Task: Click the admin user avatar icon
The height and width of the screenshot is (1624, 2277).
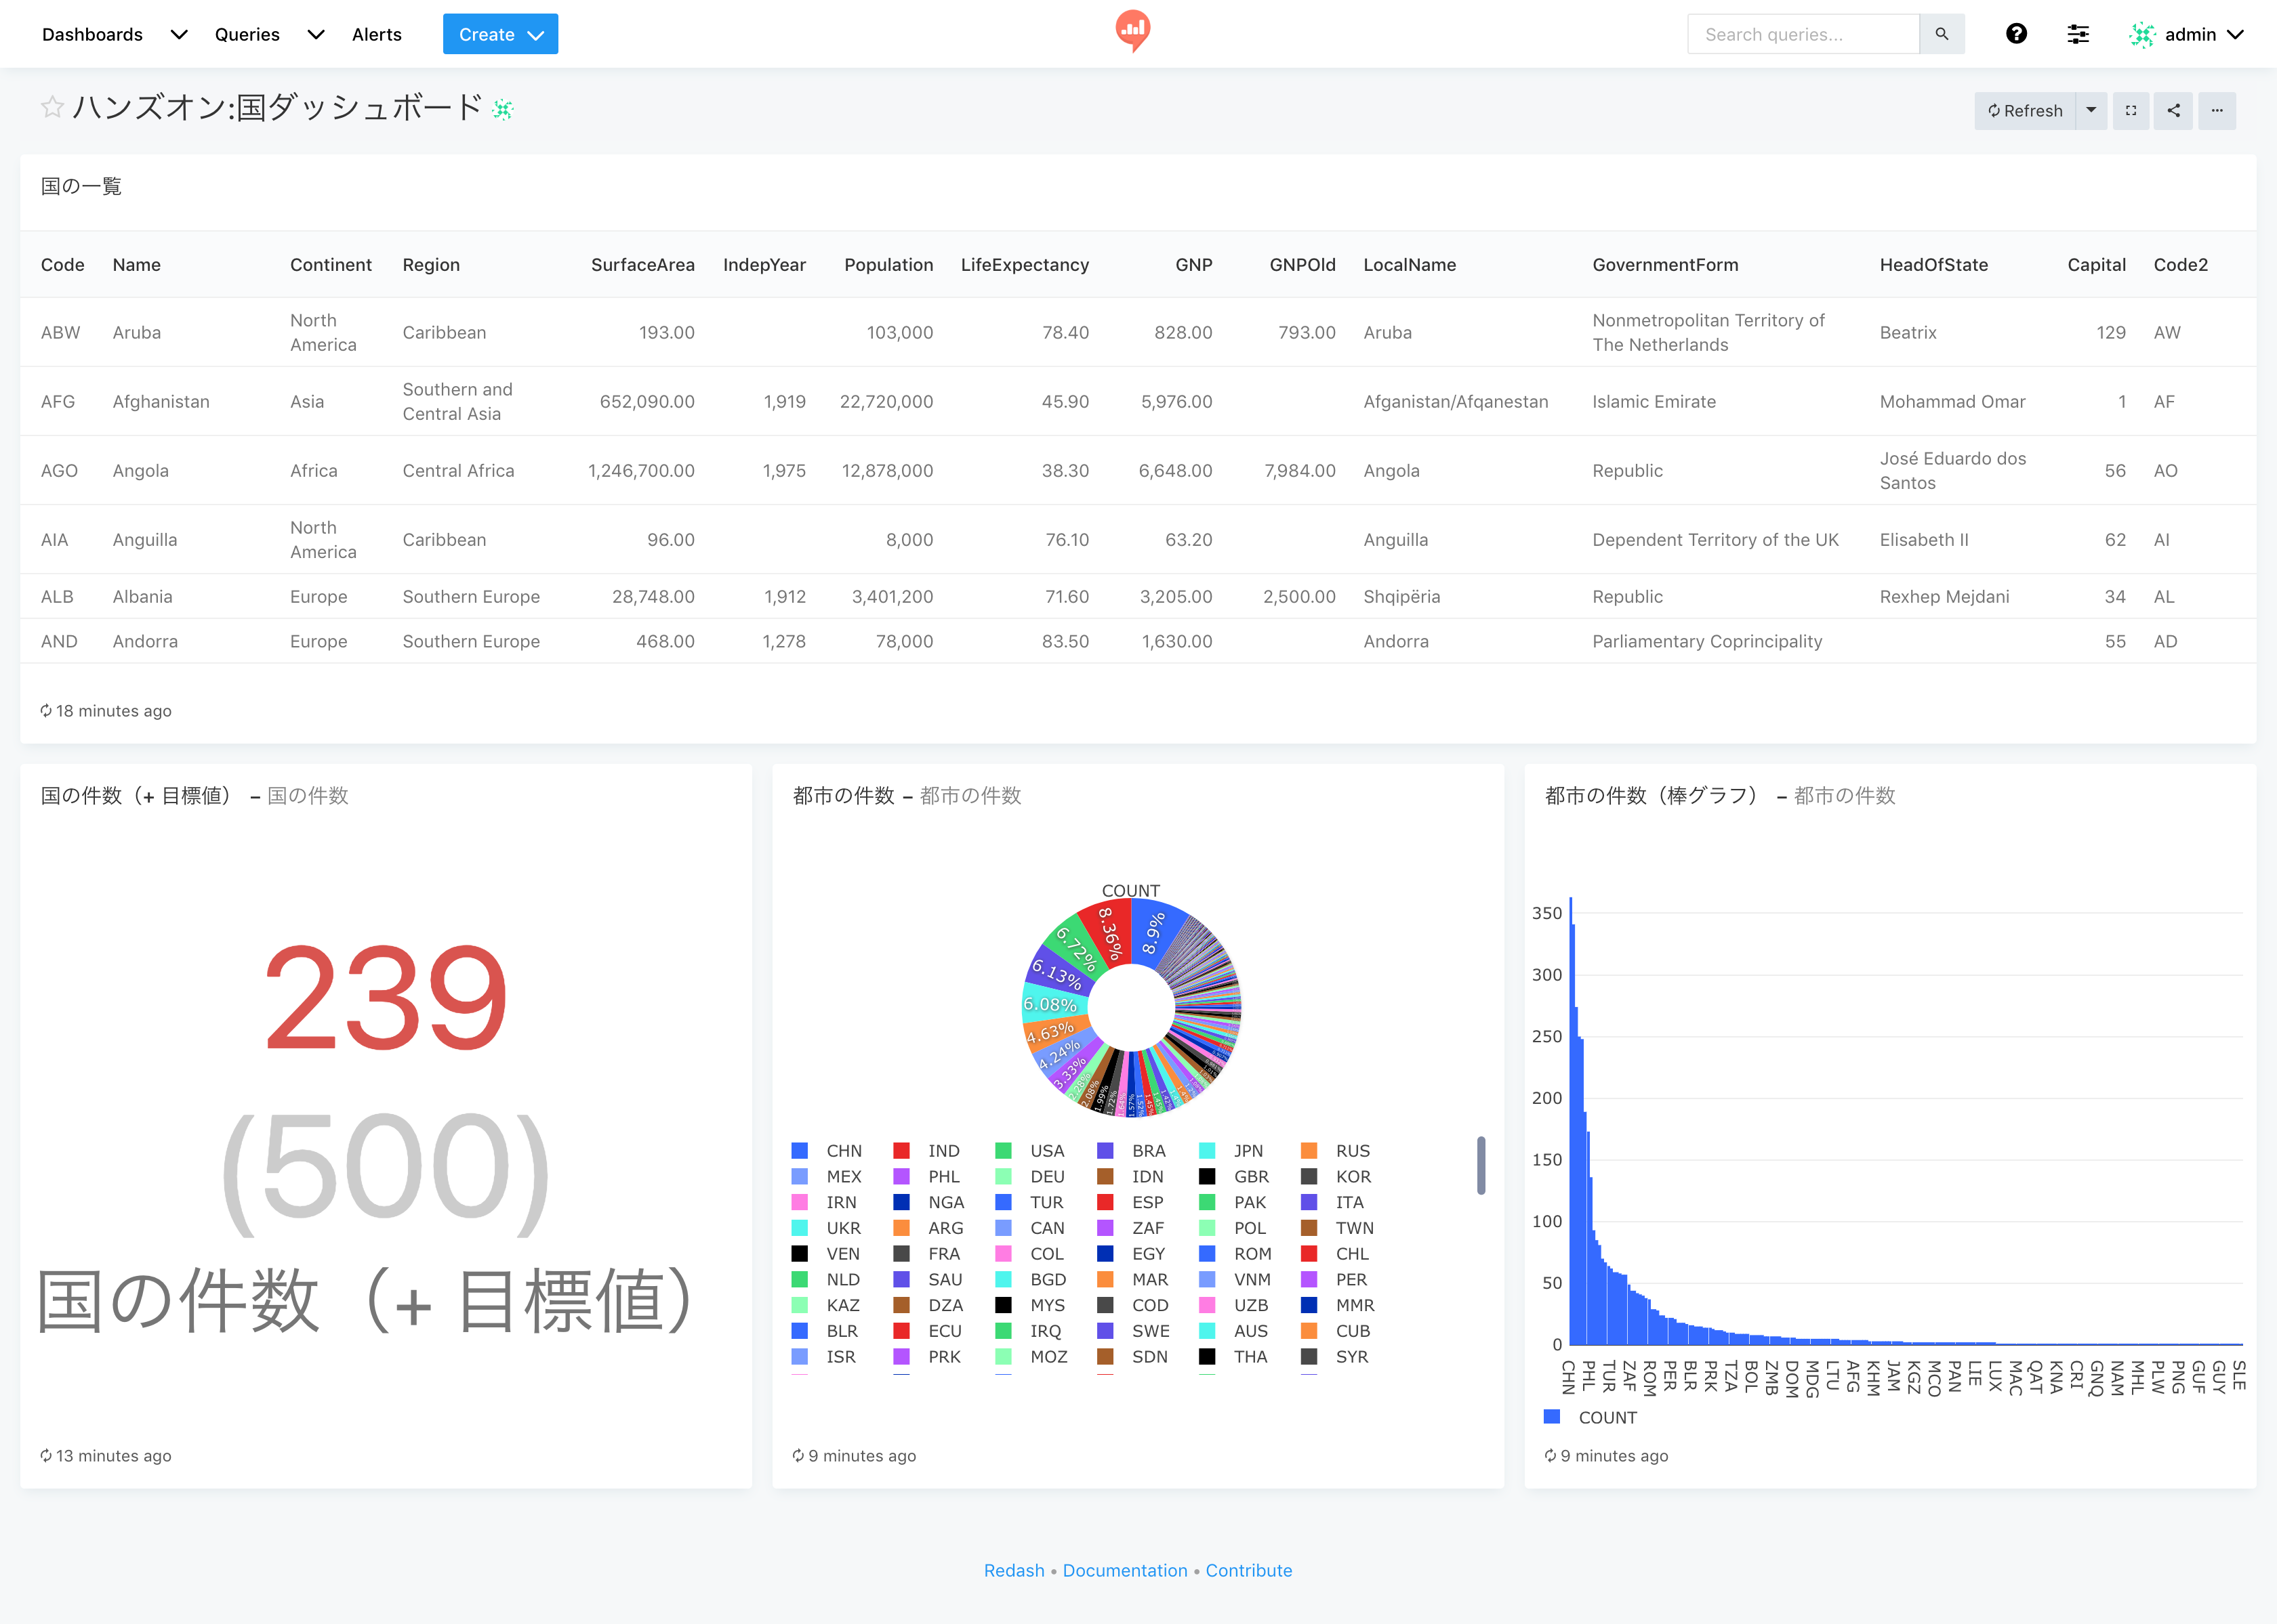Action: (2141, 35)
